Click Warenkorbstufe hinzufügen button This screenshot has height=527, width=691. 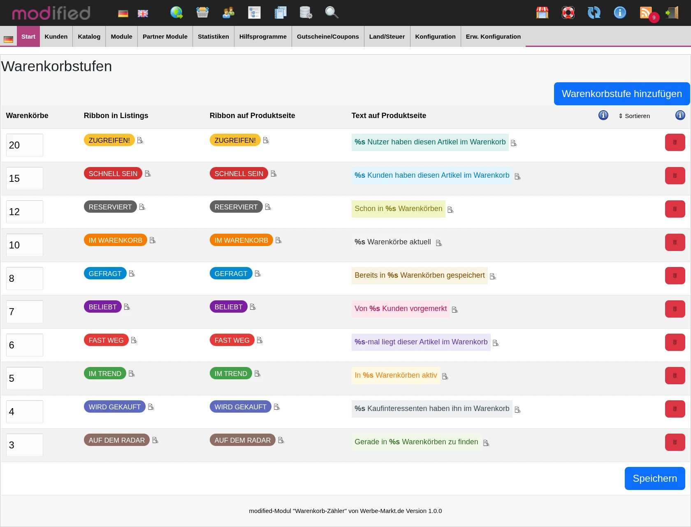622,94
